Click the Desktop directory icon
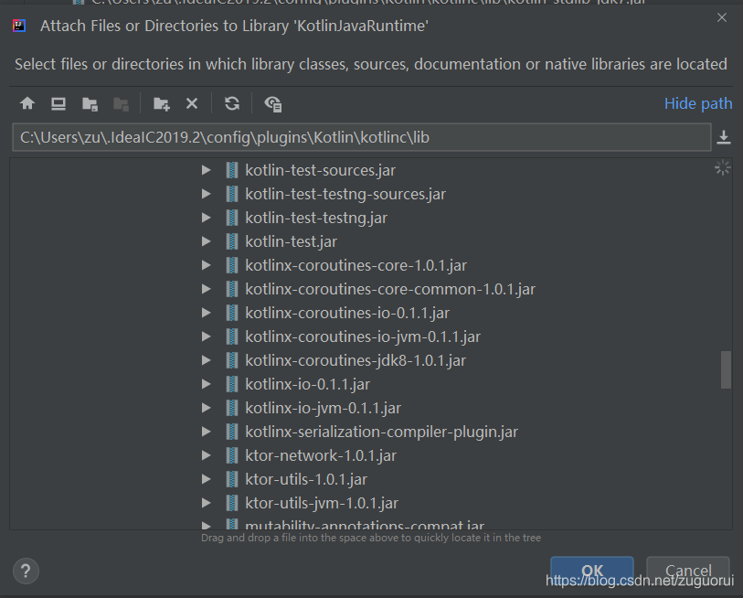Image resolution: width=743 pixels, height=598 pixels. coord(58,103)
